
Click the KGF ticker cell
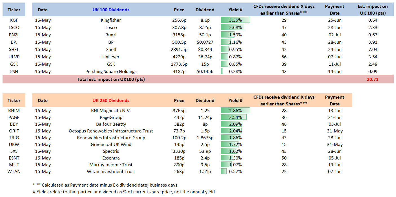point(14,20)
